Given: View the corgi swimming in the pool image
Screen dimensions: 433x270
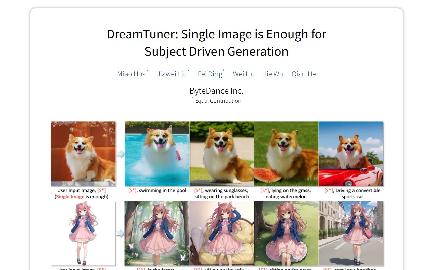Looking at the screenshot, I should [157, 154].
